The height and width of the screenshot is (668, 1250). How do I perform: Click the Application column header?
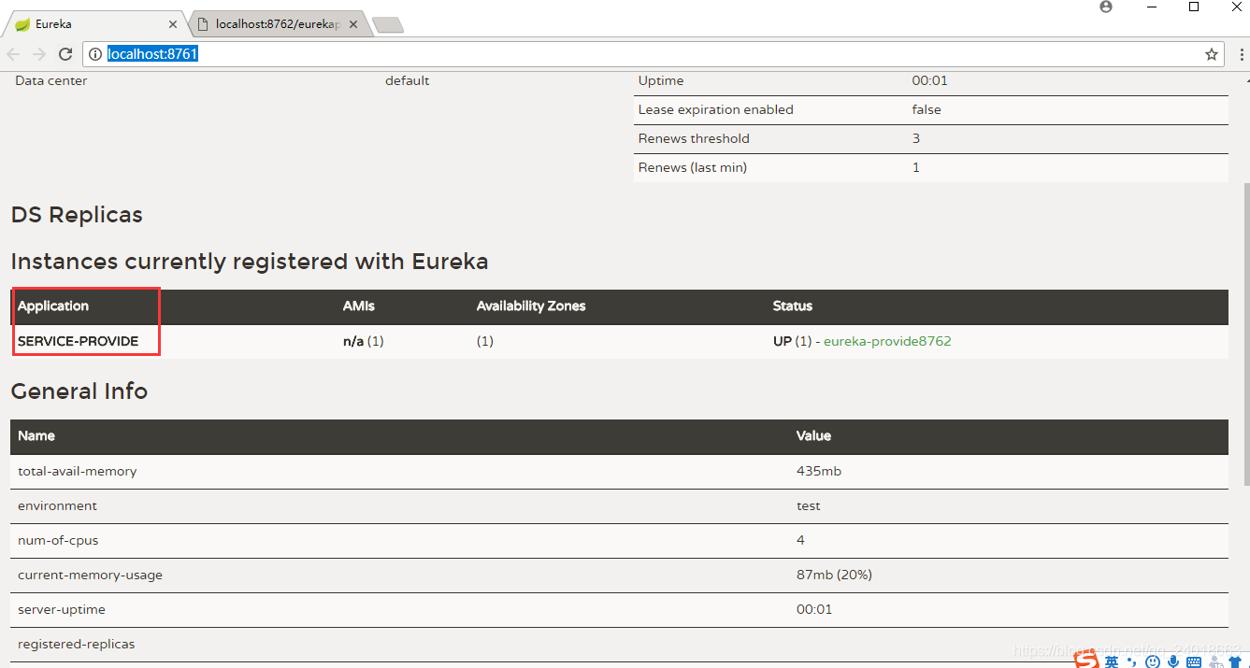[53, 306]
